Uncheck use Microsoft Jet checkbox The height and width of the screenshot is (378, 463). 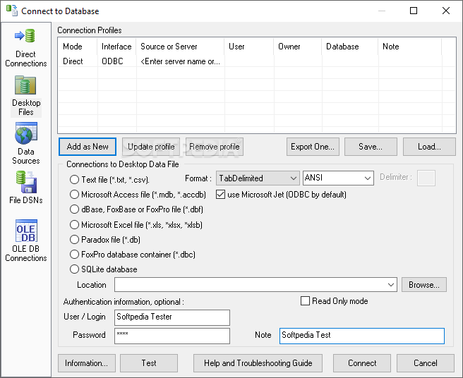pos(220,195)
